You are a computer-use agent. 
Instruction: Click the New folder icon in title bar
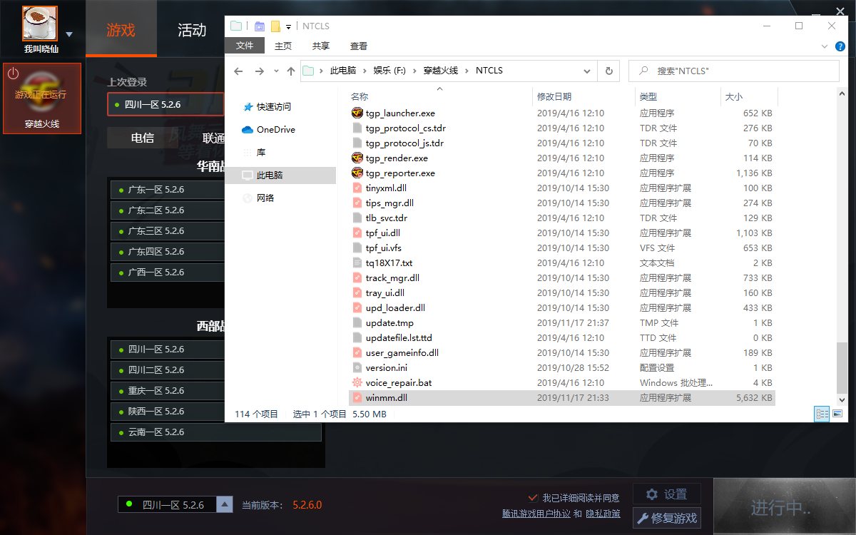pyautogui.click(x=275, y=26)
